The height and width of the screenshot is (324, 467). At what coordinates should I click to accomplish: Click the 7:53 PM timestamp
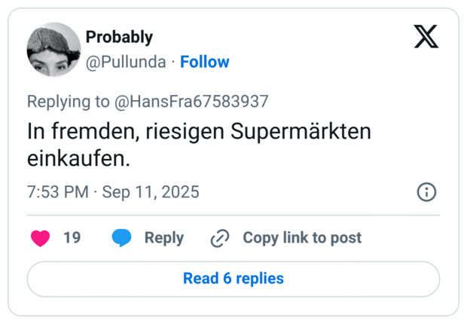click(58, 192)
